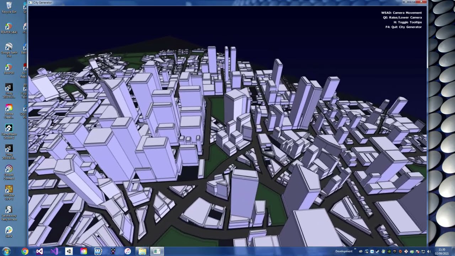455x256 pixels.
Task: Launch the Slack desktop shortcut
Action: pos(9,232)
